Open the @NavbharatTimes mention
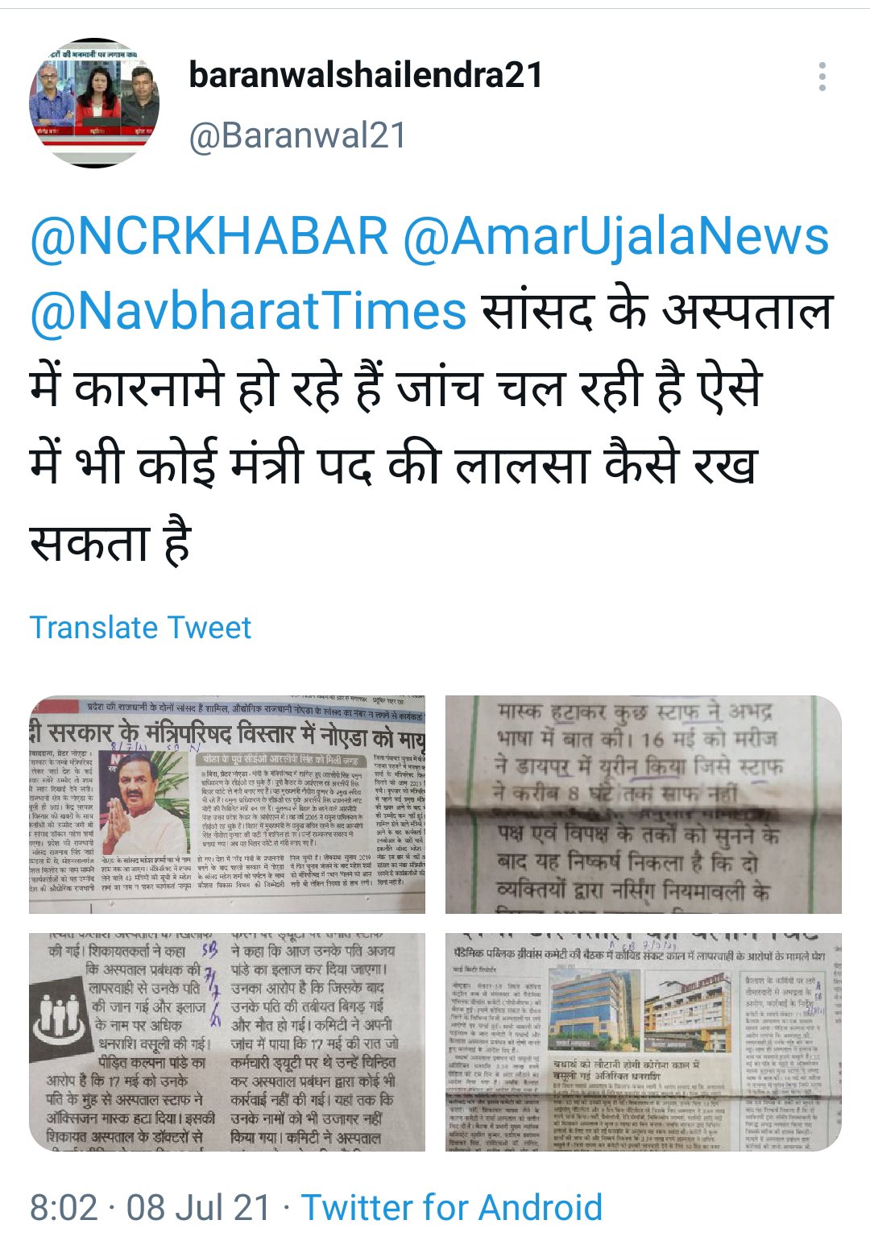 tap(248, 312)
